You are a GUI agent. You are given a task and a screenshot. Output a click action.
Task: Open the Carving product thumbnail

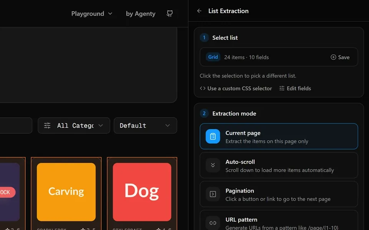[66, 192]
